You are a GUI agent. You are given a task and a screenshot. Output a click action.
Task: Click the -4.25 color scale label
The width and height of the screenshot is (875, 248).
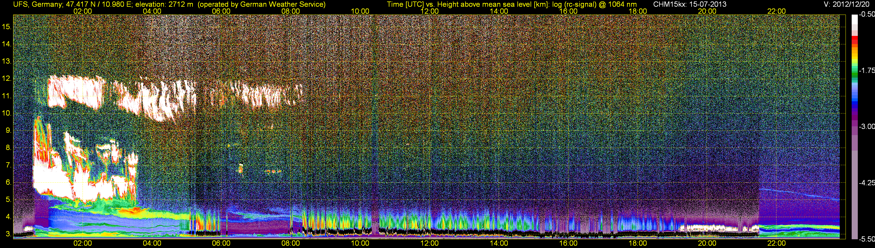click(x=867, y=183)
